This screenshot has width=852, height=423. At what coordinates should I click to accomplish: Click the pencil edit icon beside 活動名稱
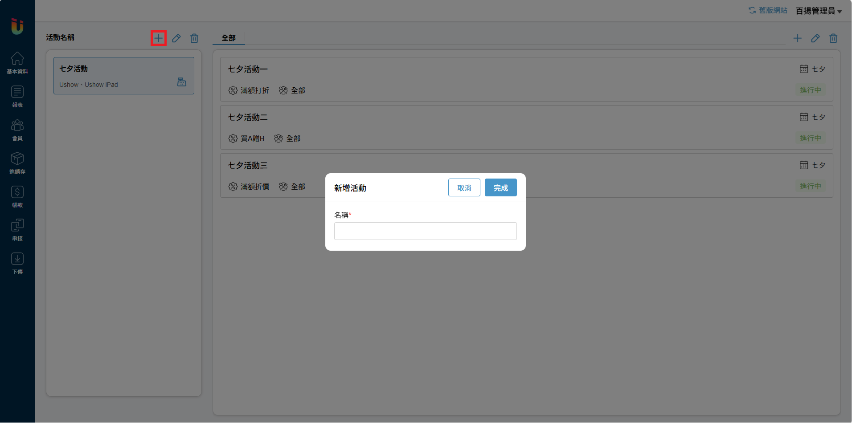click(176, 38)
